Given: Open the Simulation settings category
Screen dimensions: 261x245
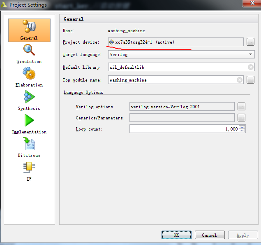Looking at the screenshot, I should click(x=29, y=54).
